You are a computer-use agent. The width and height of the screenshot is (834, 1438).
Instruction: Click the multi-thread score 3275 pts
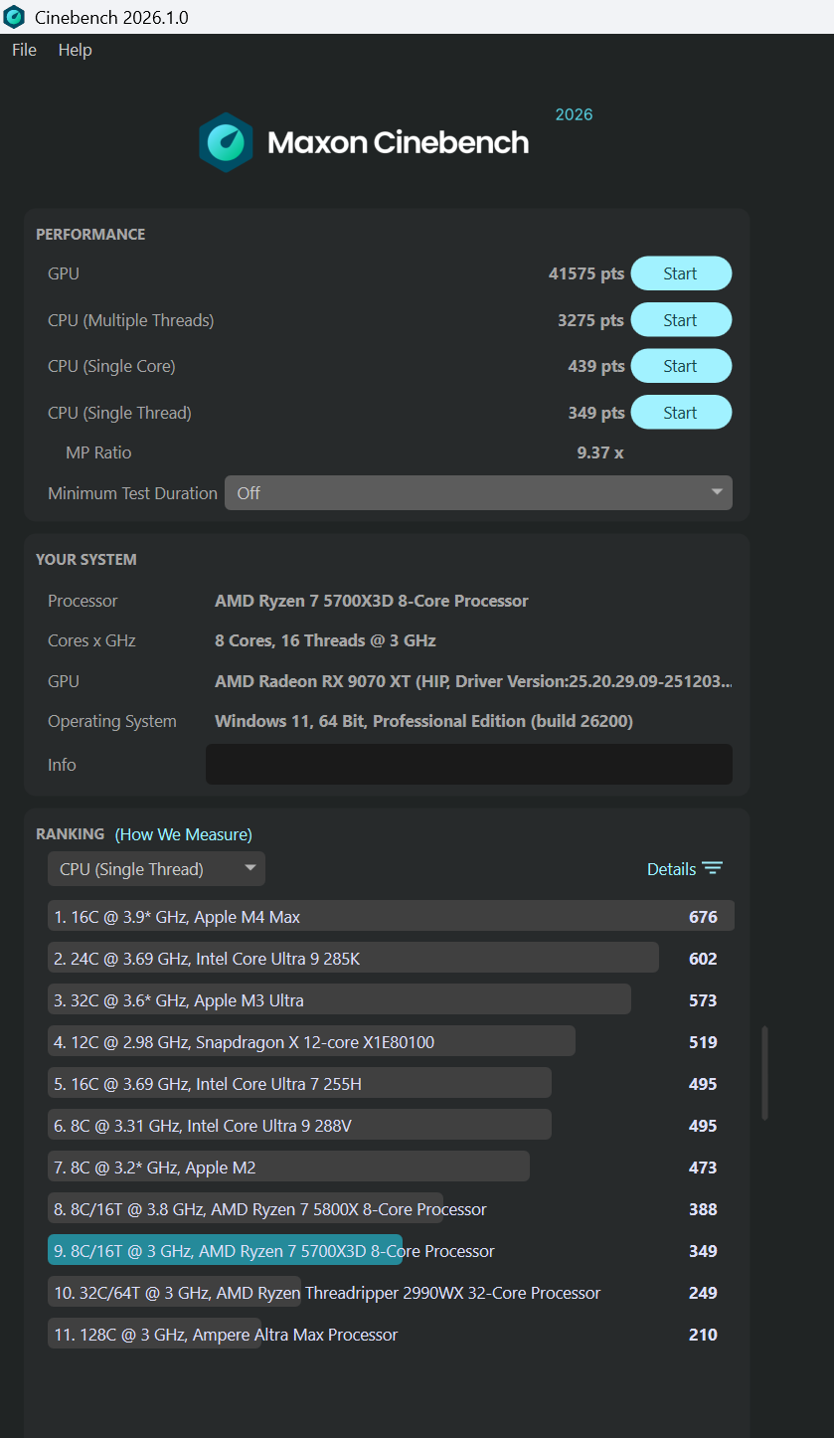coord(590,320)
